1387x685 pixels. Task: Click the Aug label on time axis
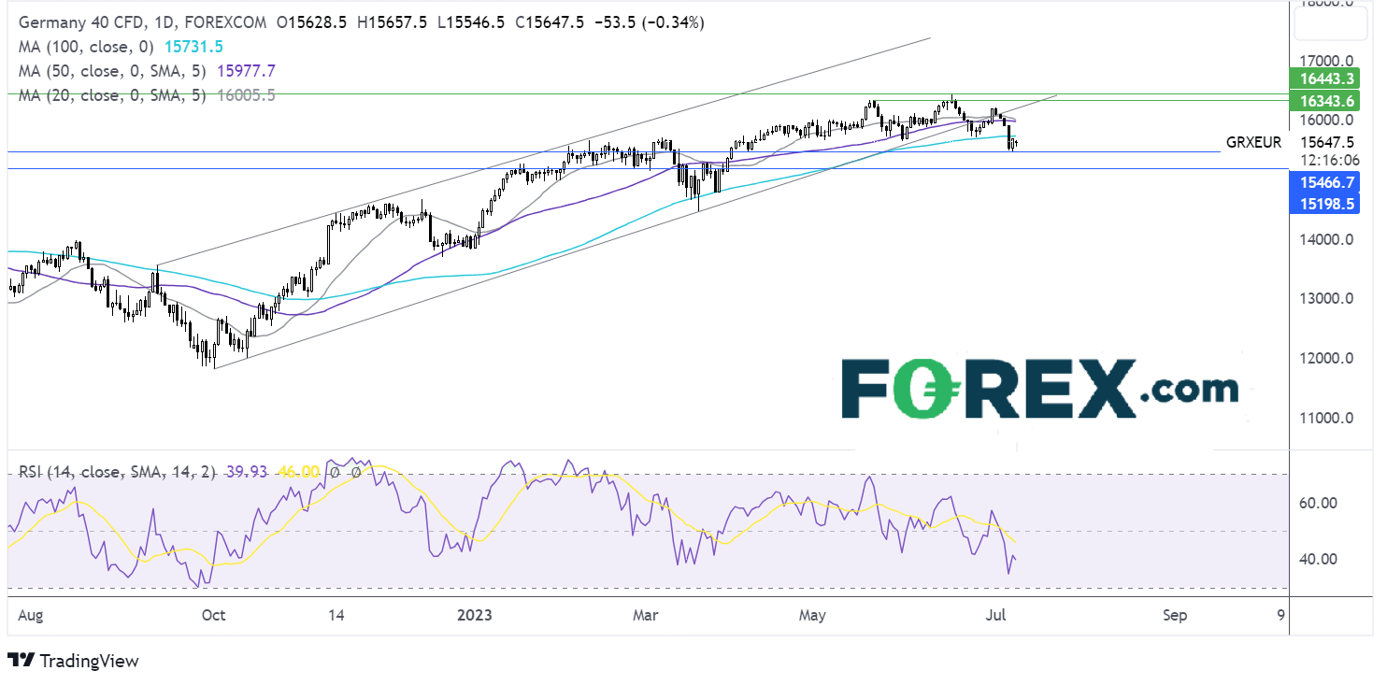(31, 616)
